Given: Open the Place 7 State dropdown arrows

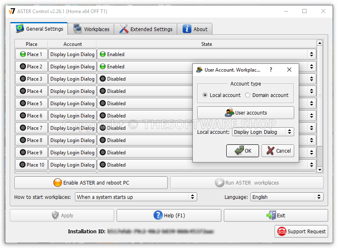Looking at the screenshot, I should coord(311,128).
